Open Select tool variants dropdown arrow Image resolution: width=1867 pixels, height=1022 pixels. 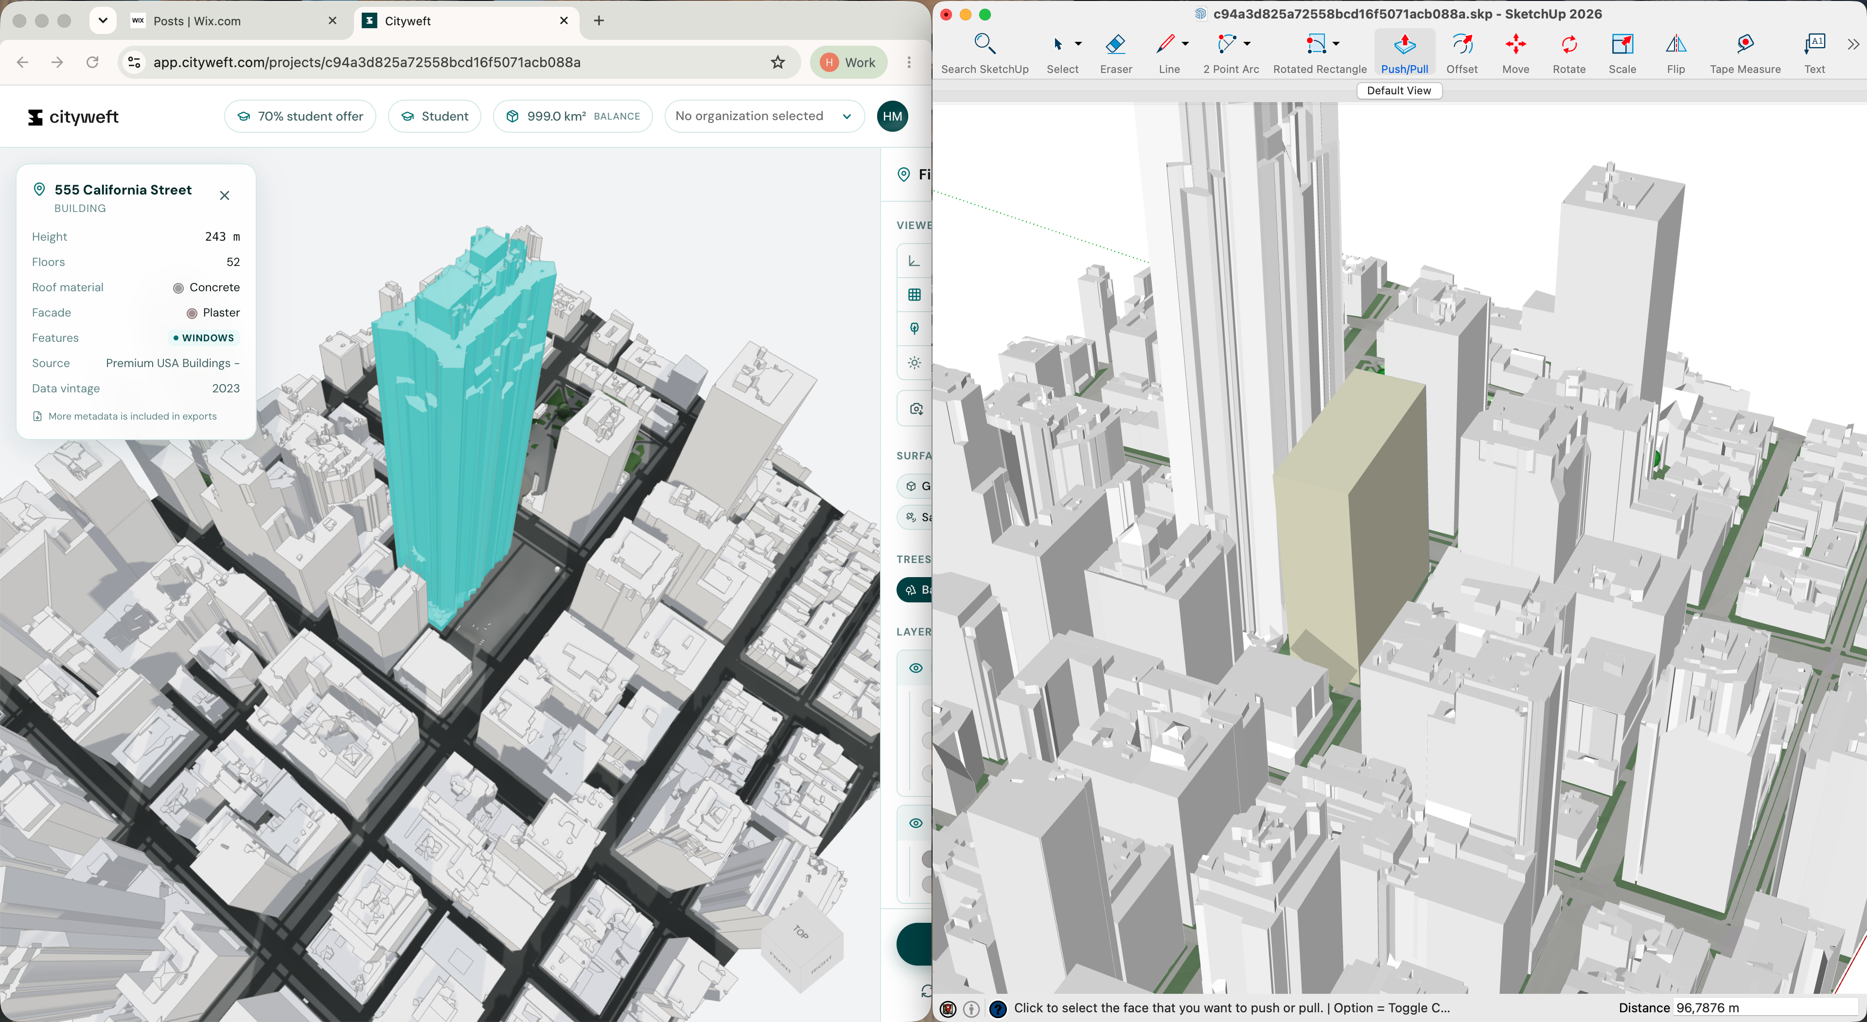point(1078,44)
